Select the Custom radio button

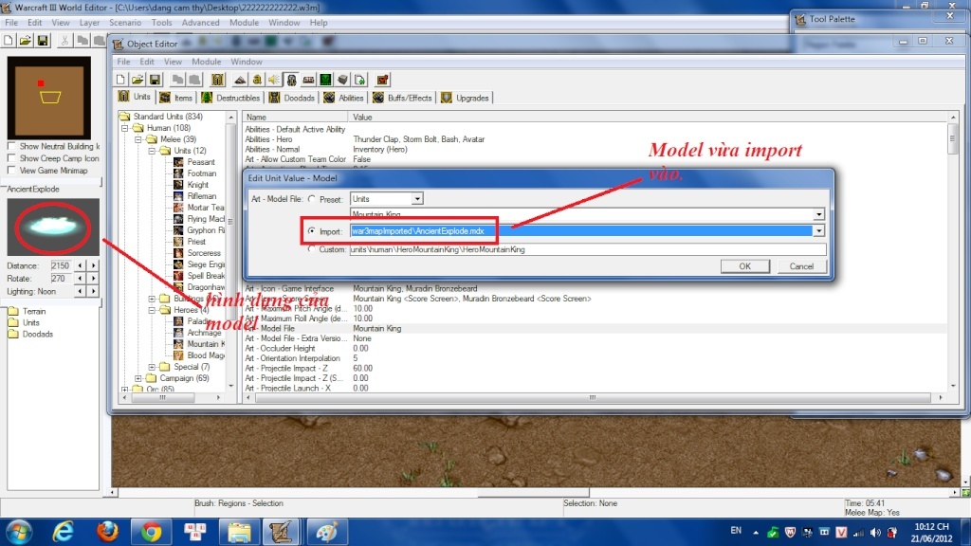[311, 249]
